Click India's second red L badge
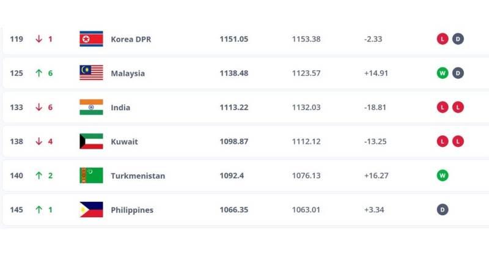This screenshot has width=489, height=257. point(458,107)
